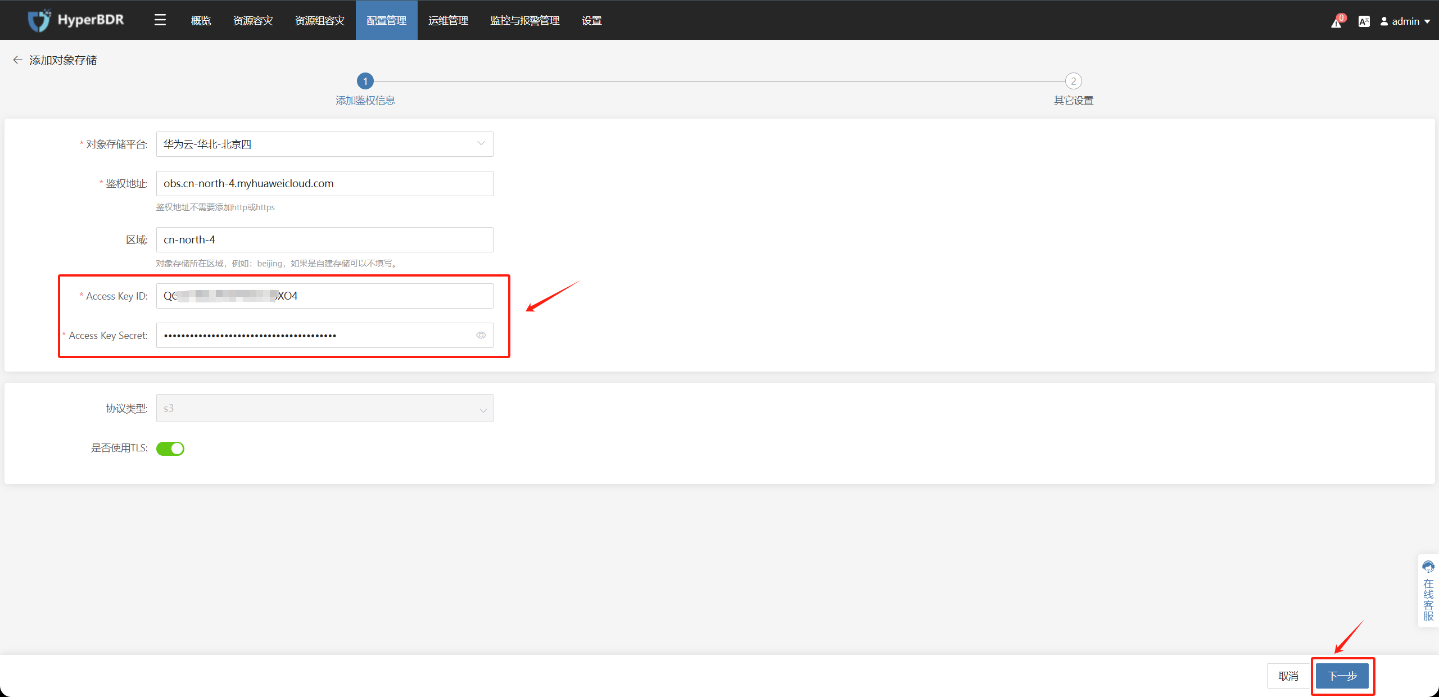The image size is (1439, 697).
Task: Select step 1 添加鉴权信息 circle
Action: 365,81
